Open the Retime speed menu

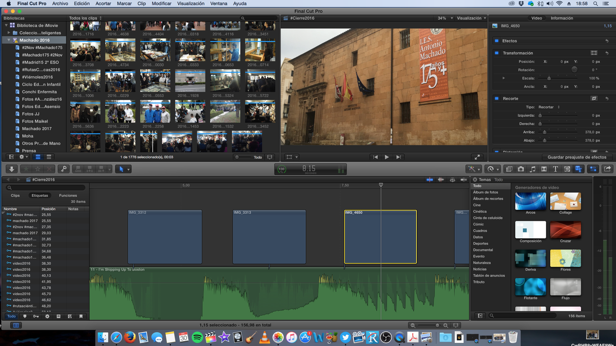click(493, 169)
